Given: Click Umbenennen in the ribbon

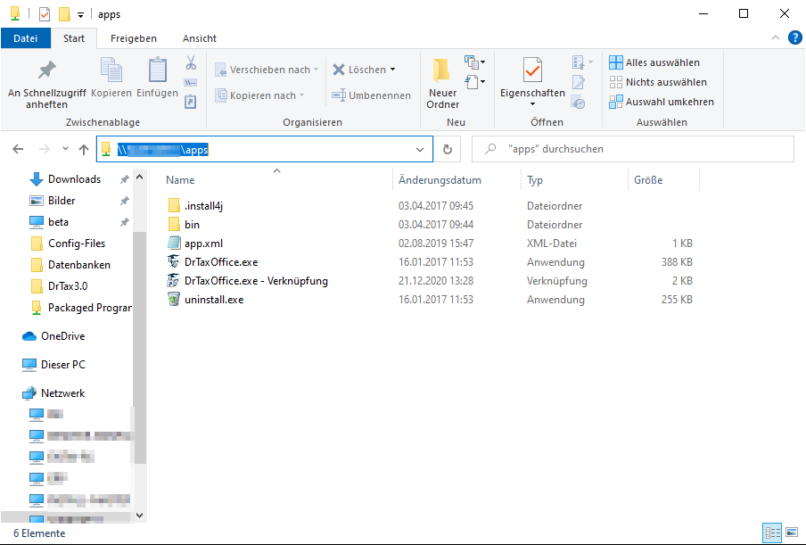Looking at the screenshot, I should click(371, 95).
